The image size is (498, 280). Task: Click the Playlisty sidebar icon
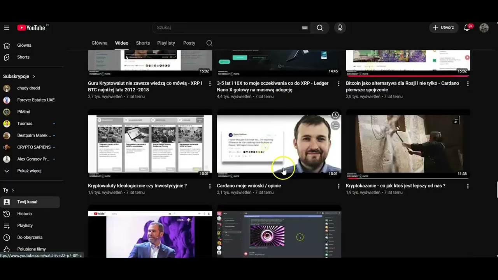coord(7,226)
